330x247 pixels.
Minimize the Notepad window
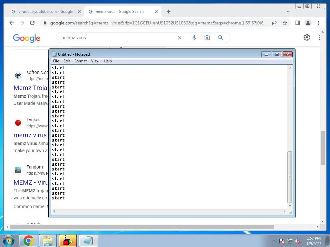pos(266,54)
